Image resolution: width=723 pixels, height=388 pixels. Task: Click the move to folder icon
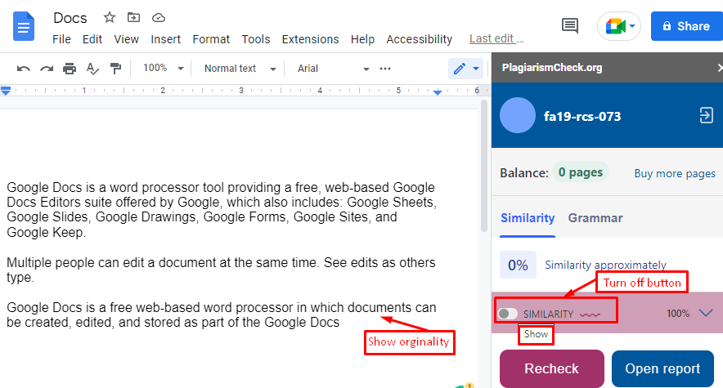click(133, 17)
